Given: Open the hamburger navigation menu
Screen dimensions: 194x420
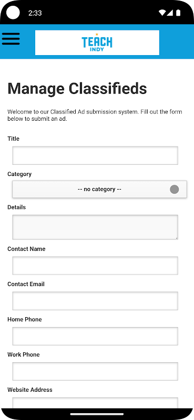Looking at the screenshot, I should (x=11, y=39).
